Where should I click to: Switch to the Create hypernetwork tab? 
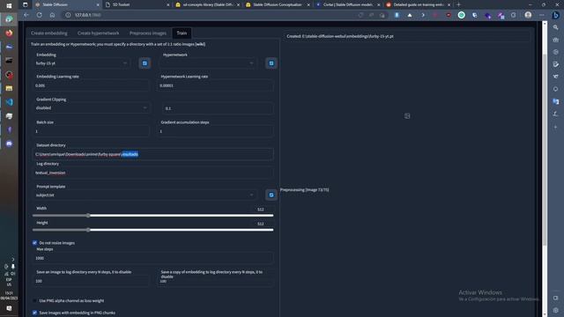[98, 33]
